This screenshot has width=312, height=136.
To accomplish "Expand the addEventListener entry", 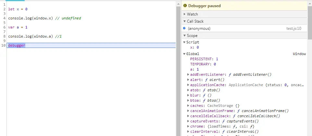I will tap(188, 74).
